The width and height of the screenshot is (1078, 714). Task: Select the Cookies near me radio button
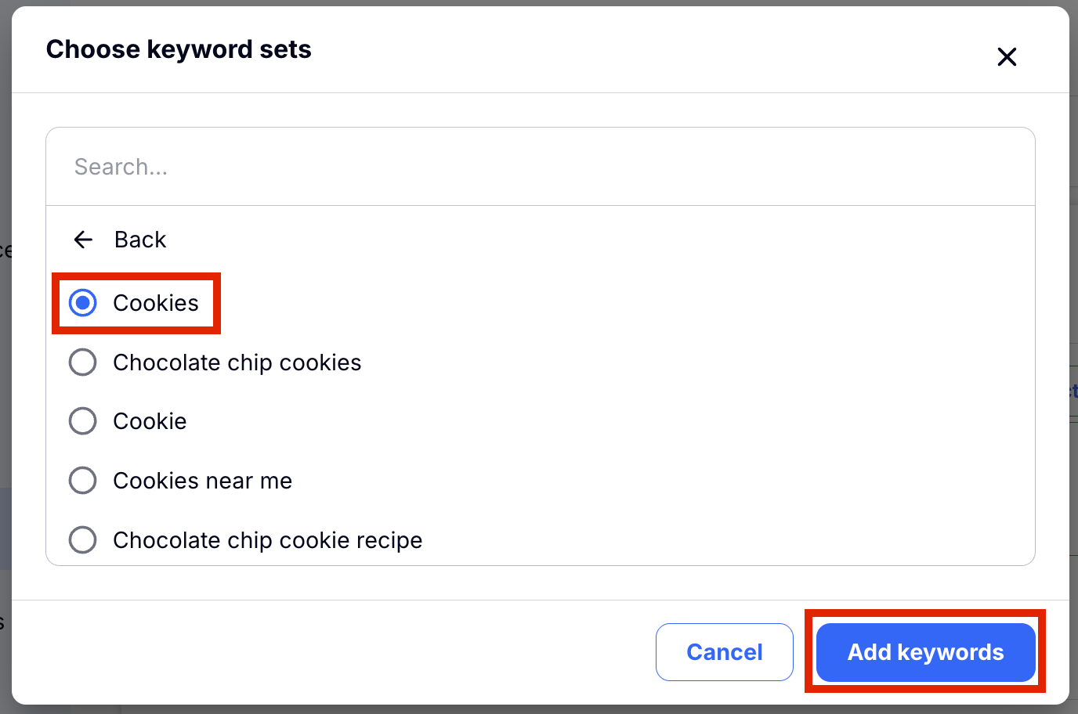[83, 481]
